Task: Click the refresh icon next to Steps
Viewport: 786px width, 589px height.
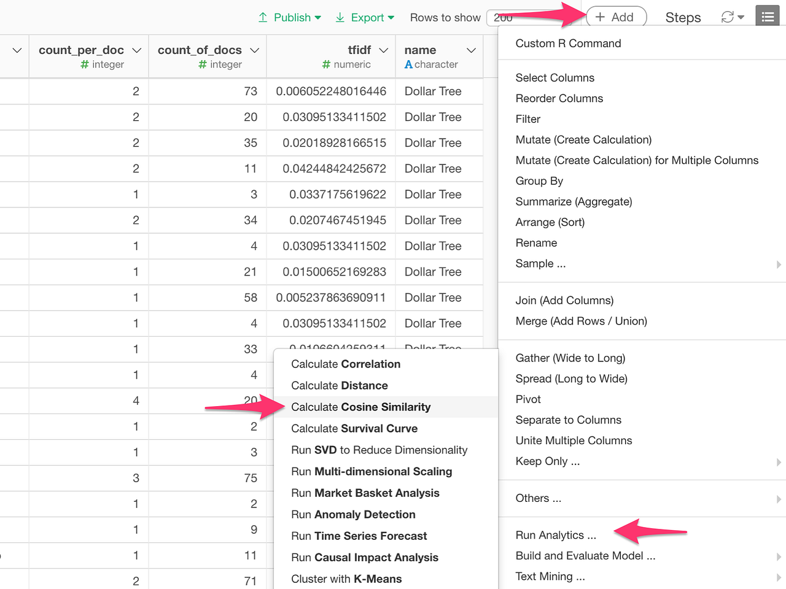Action: 728,17
